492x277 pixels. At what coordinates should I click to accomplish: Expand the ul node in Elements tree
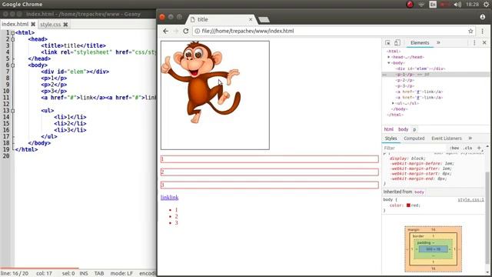pyautogui.click(x=393, y=103)
